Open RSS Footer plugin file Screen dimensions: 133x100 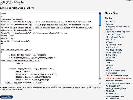[x=110, y=60]
